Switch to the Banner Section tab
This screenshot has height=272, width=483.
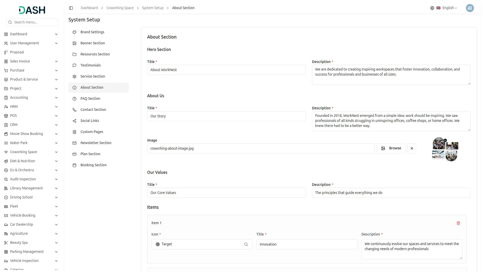(x=93, y=43)
